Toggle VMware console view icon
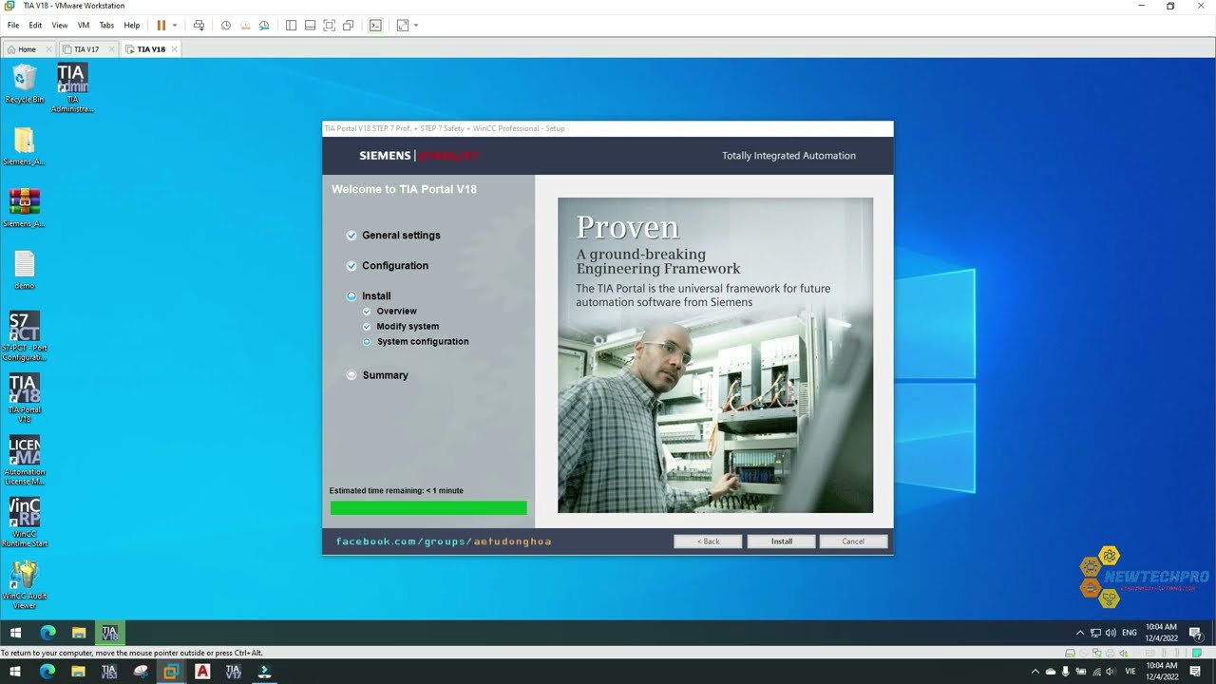This screenshot has width=1216, height=684. point(375,26)
